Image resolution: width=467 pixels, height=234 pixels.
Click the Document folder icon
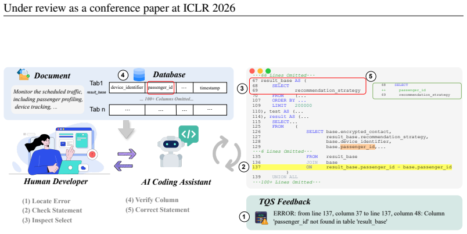coord(23,74)
